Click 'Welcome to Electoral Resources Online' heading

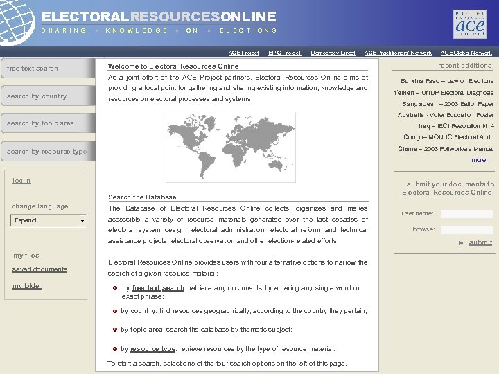click(173, 66)
